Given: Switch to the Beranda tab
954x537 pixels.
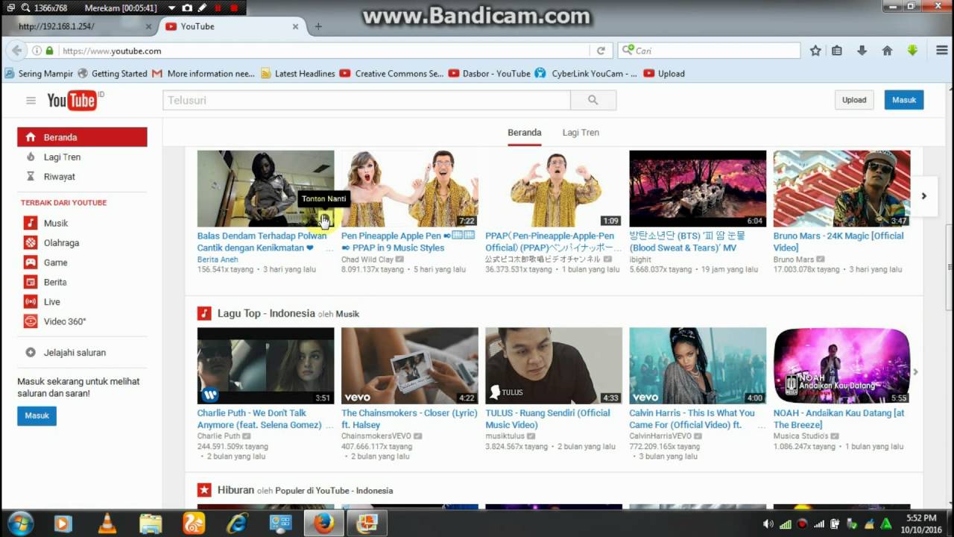Looking at the screenshot, I should tap(525, 133).
